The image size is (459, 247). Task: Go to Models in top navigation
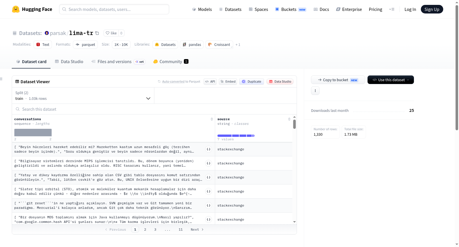click(x=202, y=9)
